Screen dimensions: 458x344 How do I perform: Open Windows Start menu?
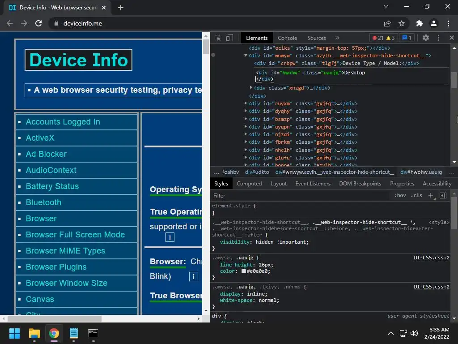pyautogui.click(x=14, y=333)
